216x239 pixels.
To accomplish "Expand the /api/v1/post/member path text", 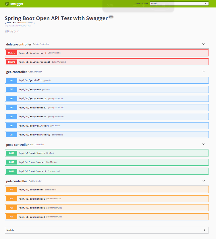I will coord(32,162).
